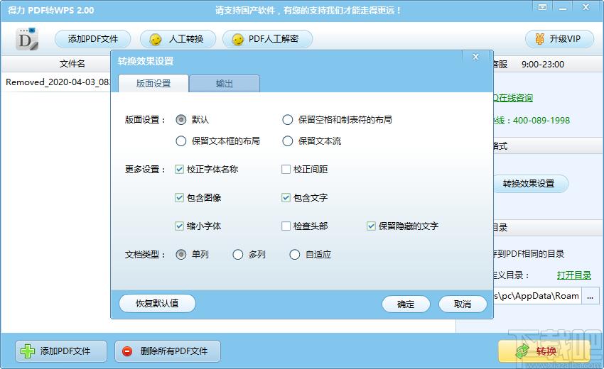Click the smiley icon on 人工转换

(x=156, y=39)
